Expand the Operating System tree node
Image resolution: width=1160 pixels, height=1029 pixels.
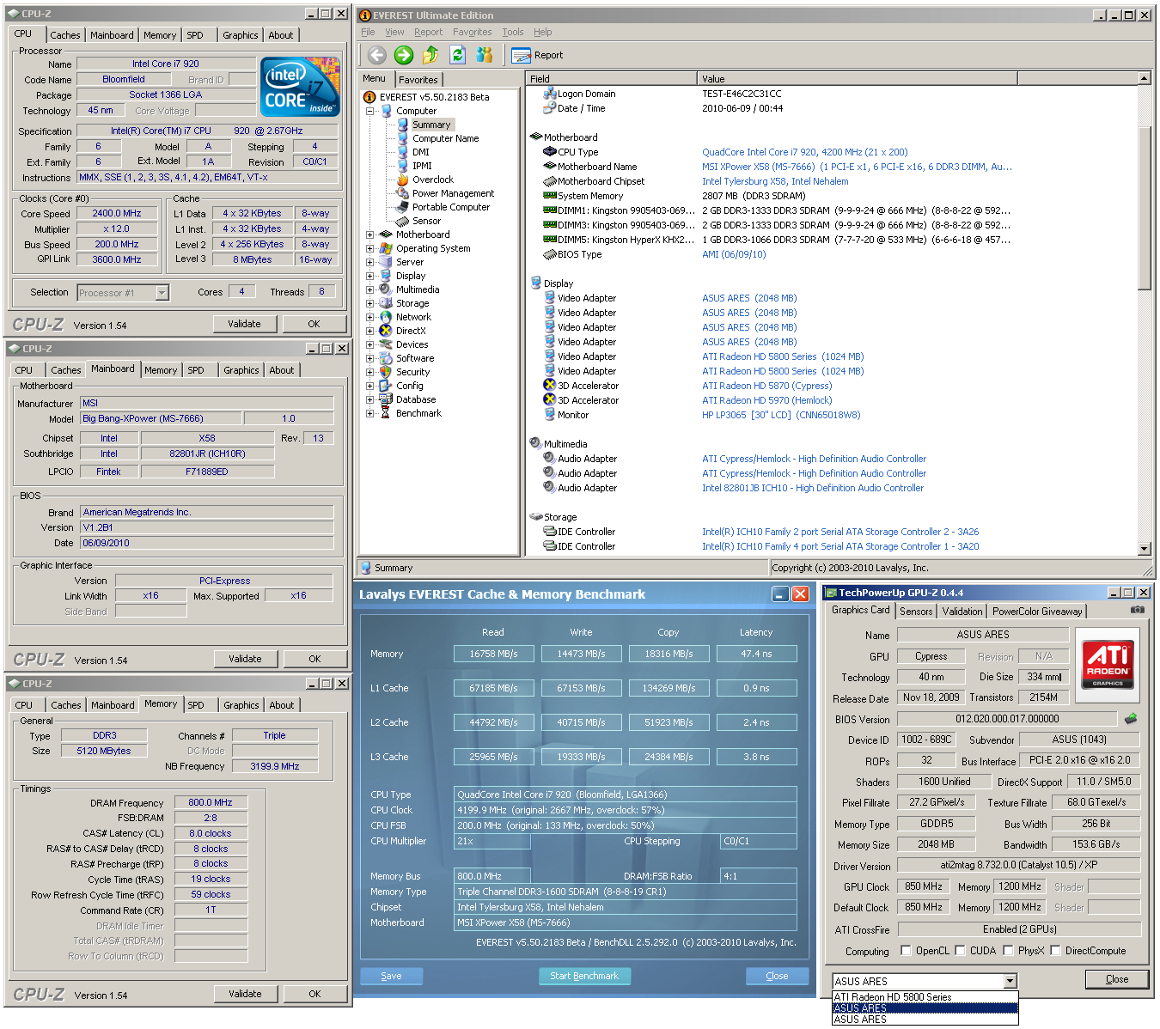point(369,248)
